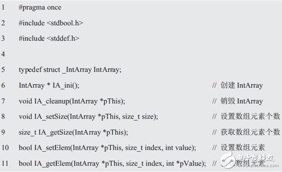Click the IA_getSize function declaration

coord(73,133)
